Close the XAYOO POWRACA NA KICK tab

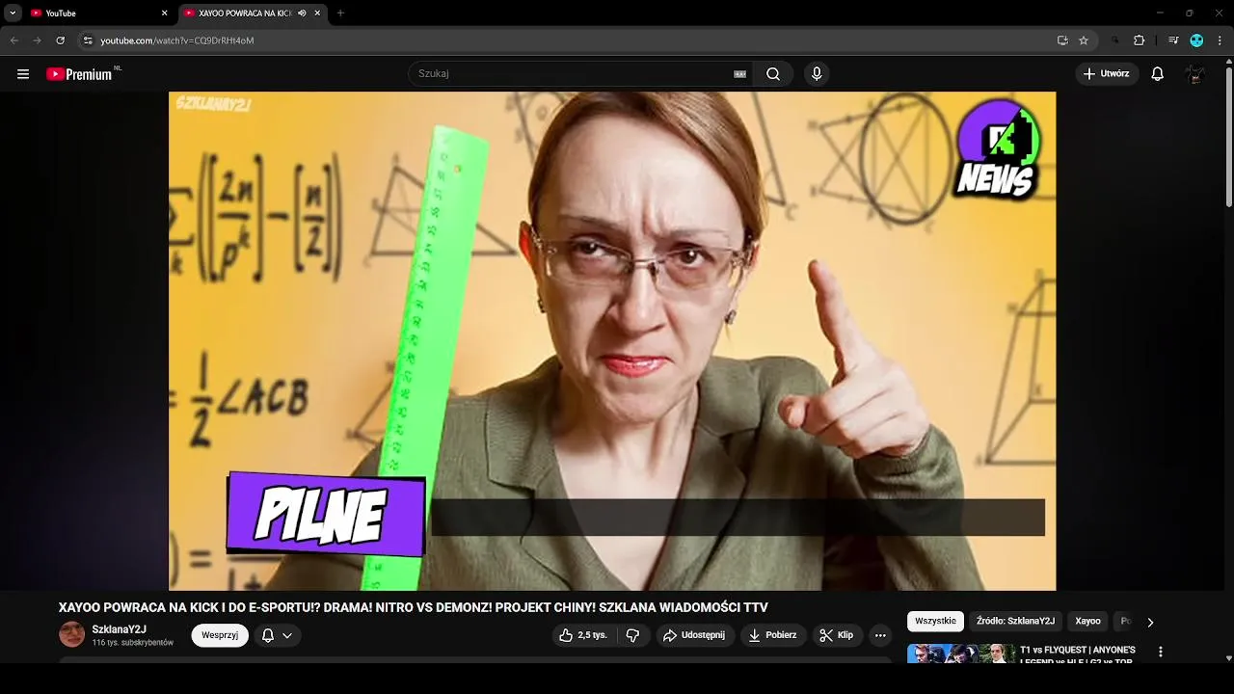point(317,13)
